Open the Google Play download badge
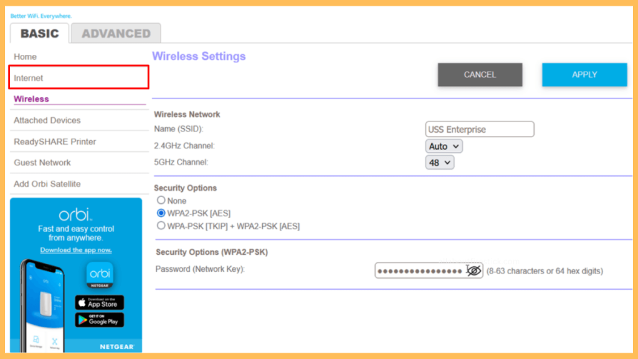The height and width of the screenshot is (359, 638). click(99, 320)
